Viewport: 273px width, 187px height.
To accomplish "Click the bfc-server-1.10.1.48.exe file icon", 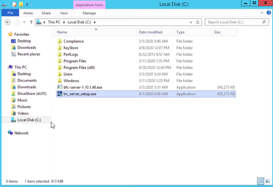I will point(60,87).
